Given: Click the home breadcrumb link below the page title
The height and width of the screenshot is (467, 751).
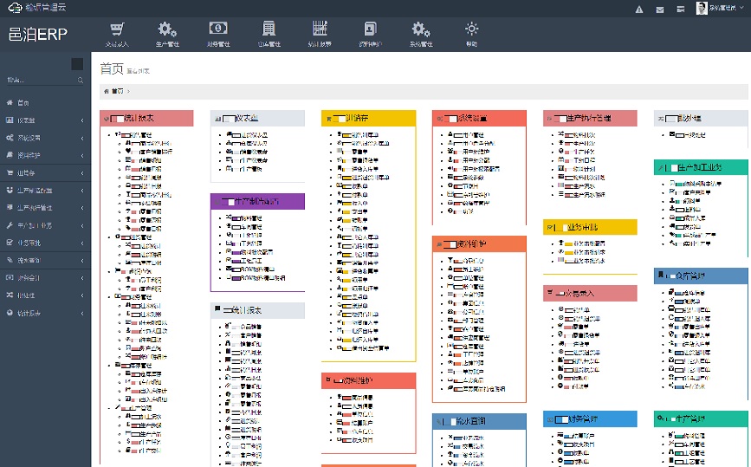Looking at the screenshot, I should tap(113, 90).
